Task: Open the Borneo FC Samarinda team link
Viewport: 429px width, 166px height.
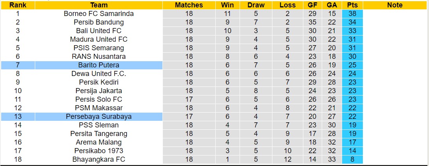Action: (99, 14)
